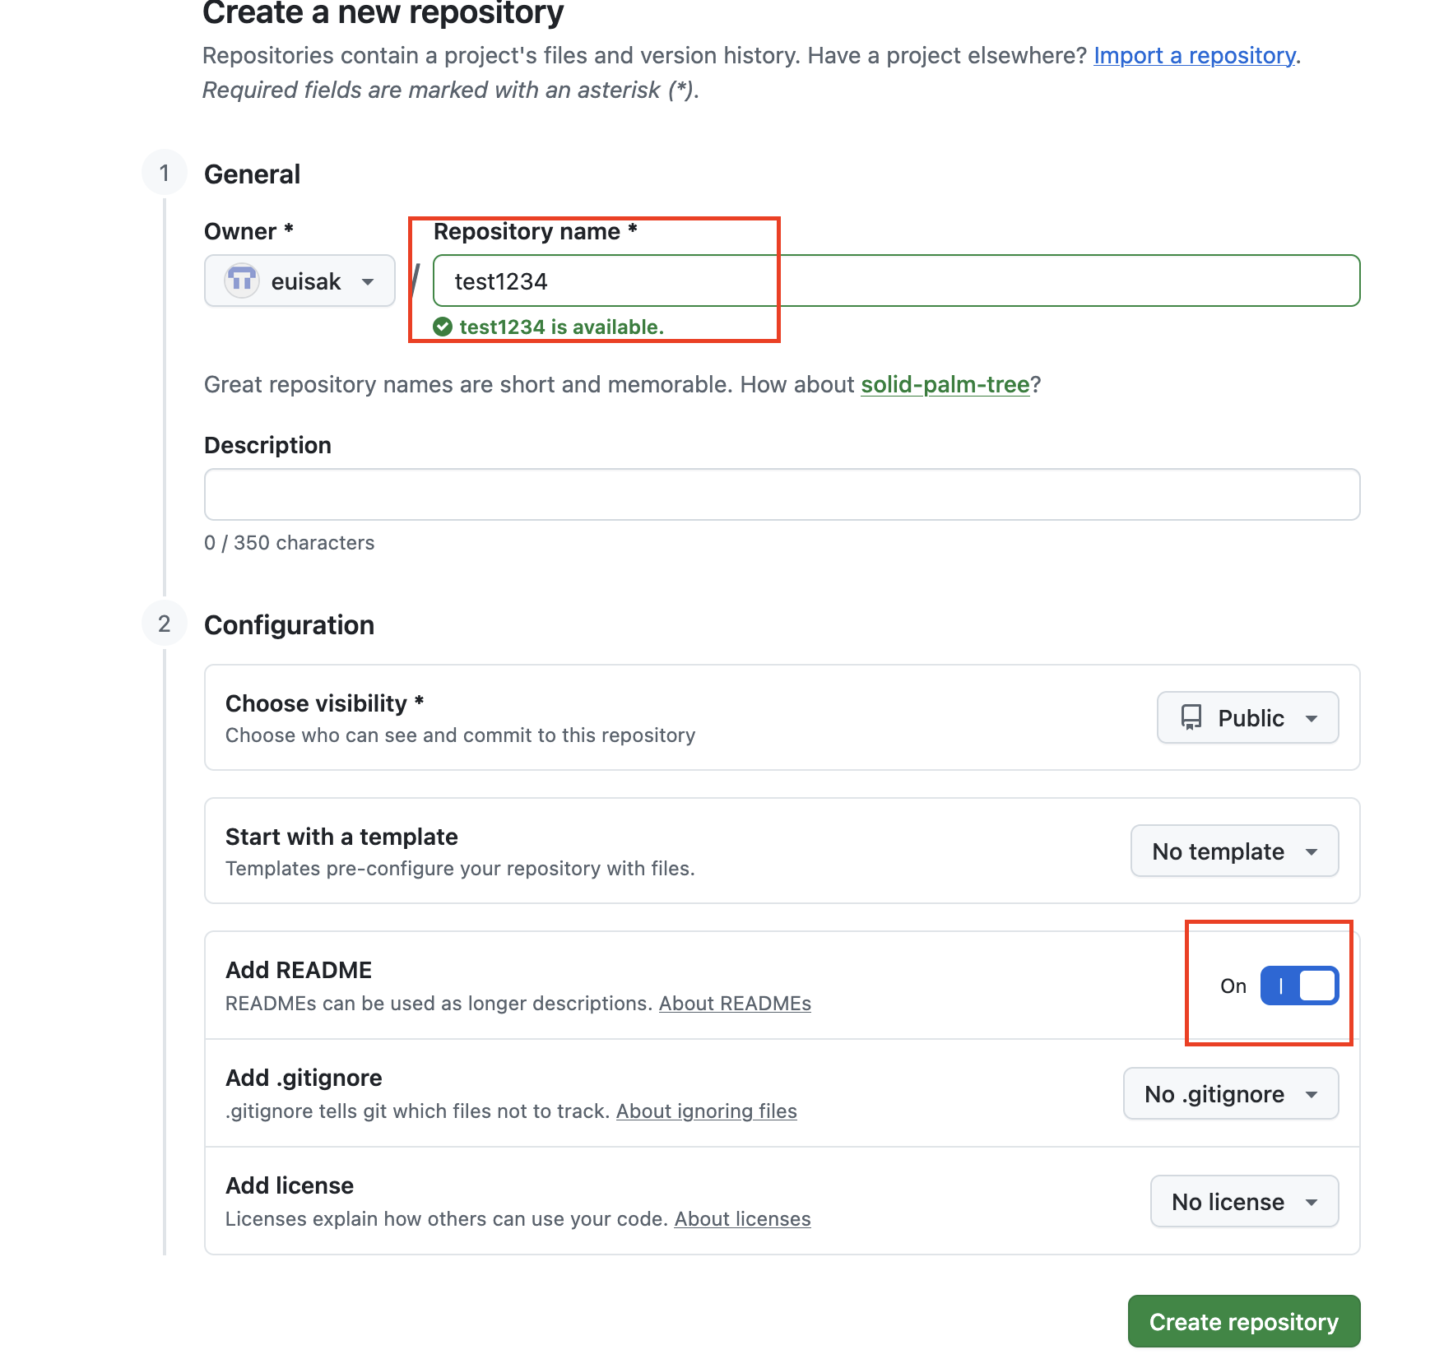Expand the No license dropdown

pyautogui.click(x=1244, y=1201)
